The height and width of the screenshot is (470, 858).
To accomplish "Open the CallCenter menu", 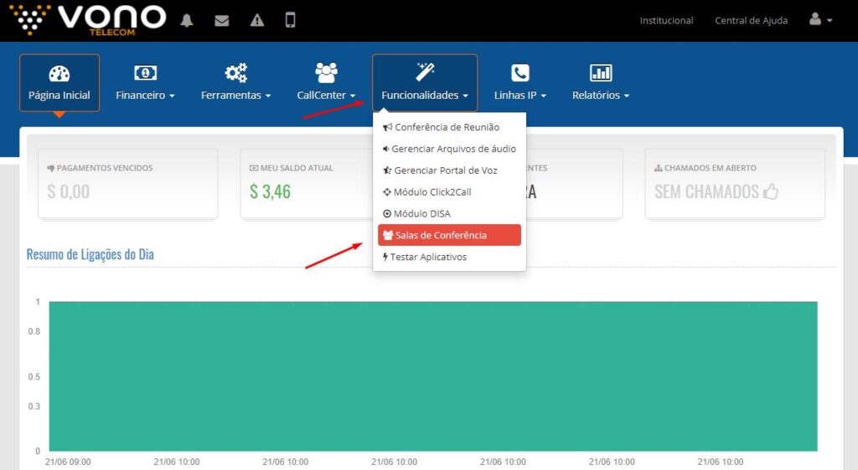I will (x=326, y=83).
